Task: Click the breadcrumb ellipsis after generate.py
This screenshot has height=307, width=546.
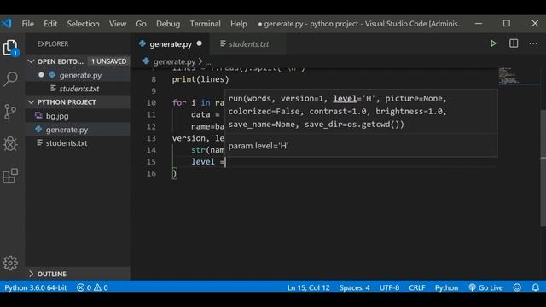Action: coord(208,62)
